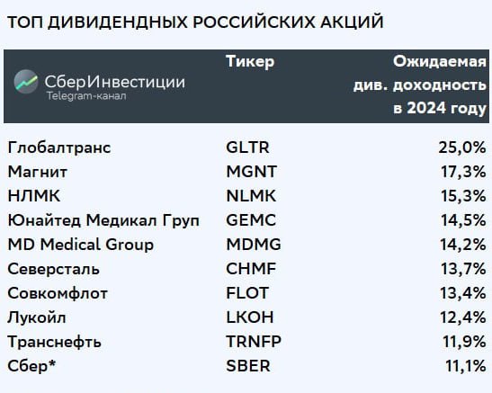Select the Северсталь company name

tap(53, 269)
